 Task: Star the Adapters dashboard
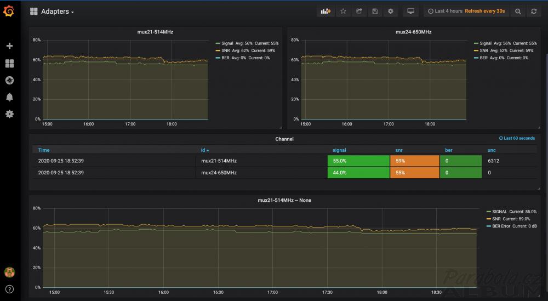click(343, 11)
